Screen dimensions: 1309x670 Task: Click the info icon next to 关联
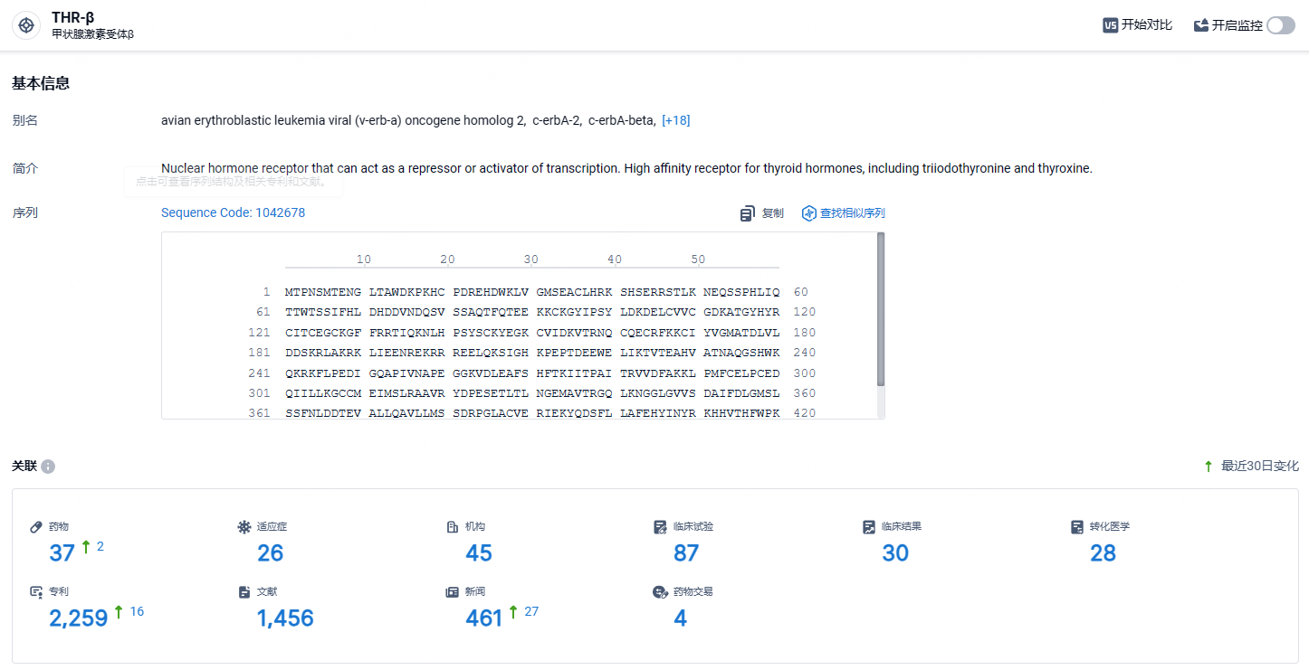tap(48, 467)
